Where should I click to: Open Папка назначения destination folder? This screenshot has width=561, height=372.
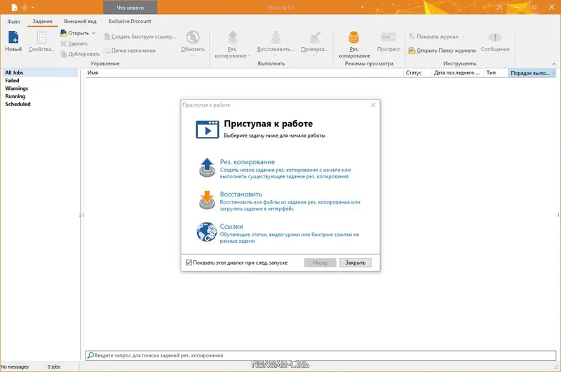pyautogui.click(x=130, y=51)
